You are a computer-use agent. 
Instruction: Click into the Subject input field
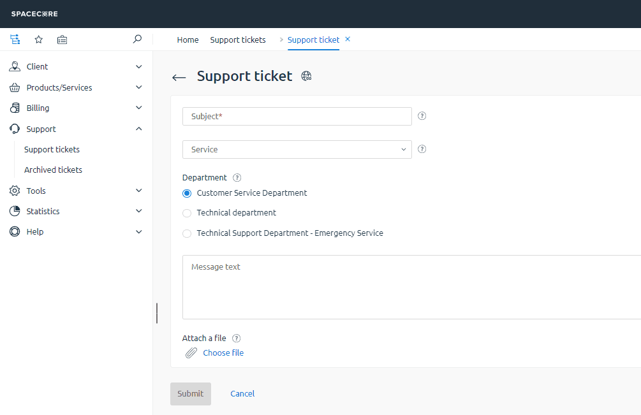(x=297, y=116)
